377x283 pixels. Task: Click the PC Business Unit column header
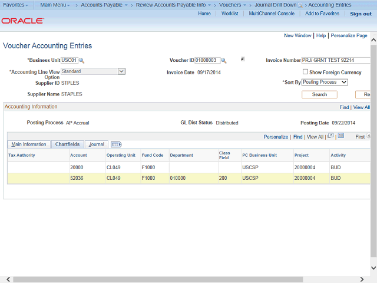click(259, 156)
